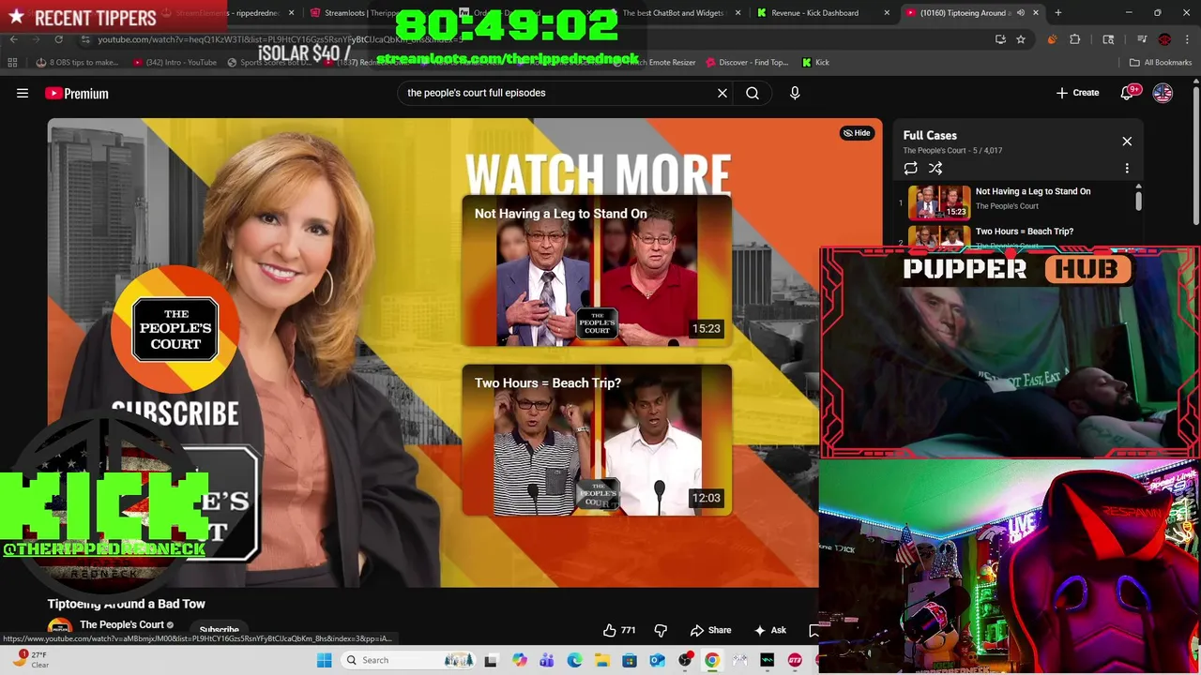Open the Chrome extensions puzzle icon
This screenshot has width=1201, height=675.
click(1075, 39)
